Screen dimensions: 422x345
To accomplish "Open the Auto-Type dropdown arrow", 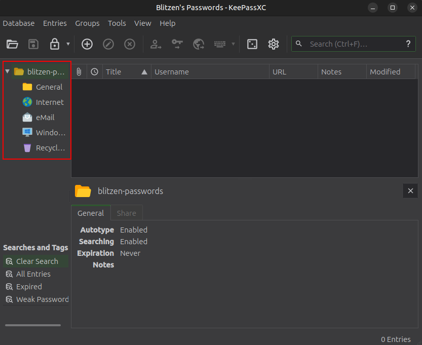I will (x=233, y=44).
